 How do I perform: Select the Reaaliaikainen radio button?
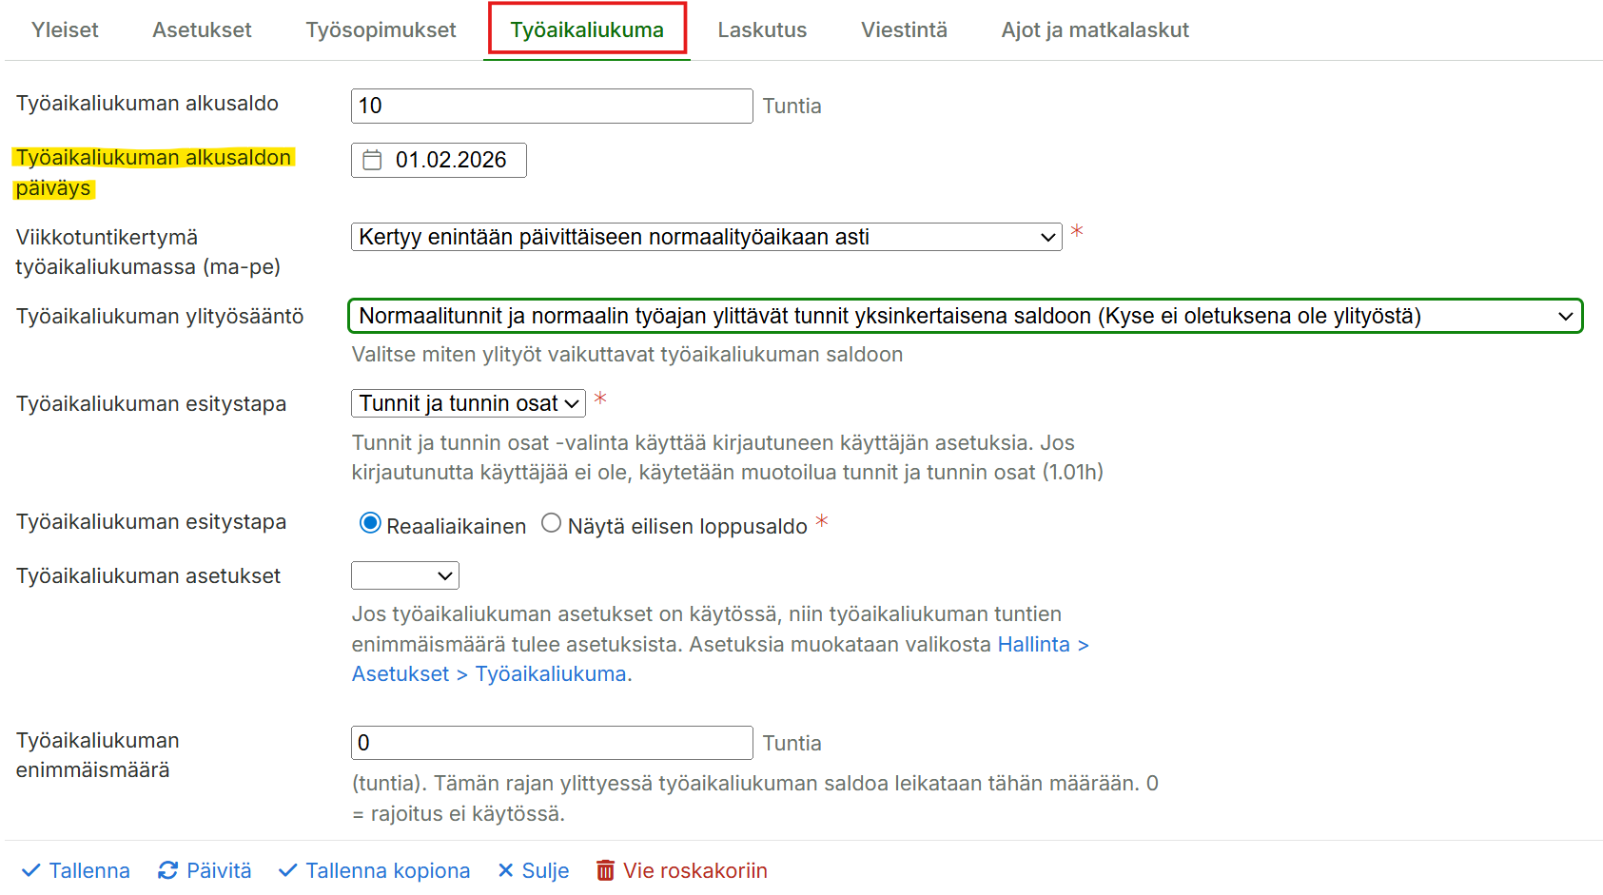(370, 523)
